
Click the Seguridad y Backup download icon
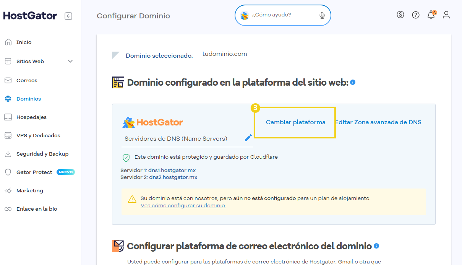click(8, 154)
